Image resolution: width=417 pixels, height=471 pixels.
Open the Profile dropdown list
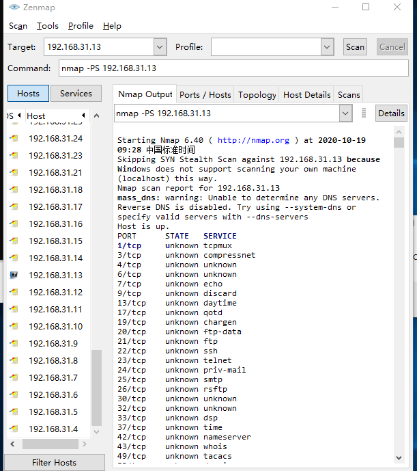(x=327, y=47)
